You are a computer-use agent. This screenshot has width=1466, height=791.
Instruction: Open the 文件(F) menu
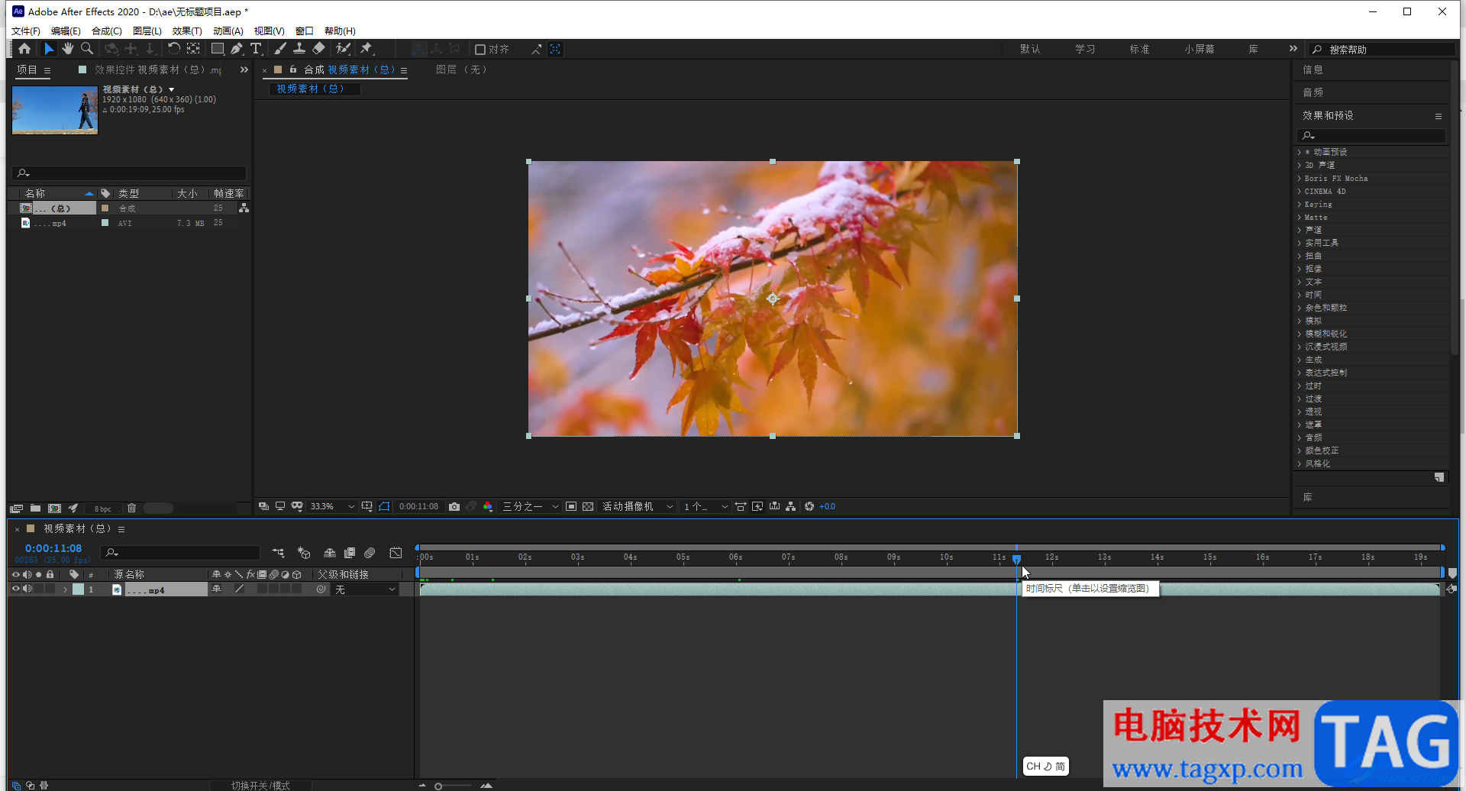pyautogui.click(x=26, y=31)
